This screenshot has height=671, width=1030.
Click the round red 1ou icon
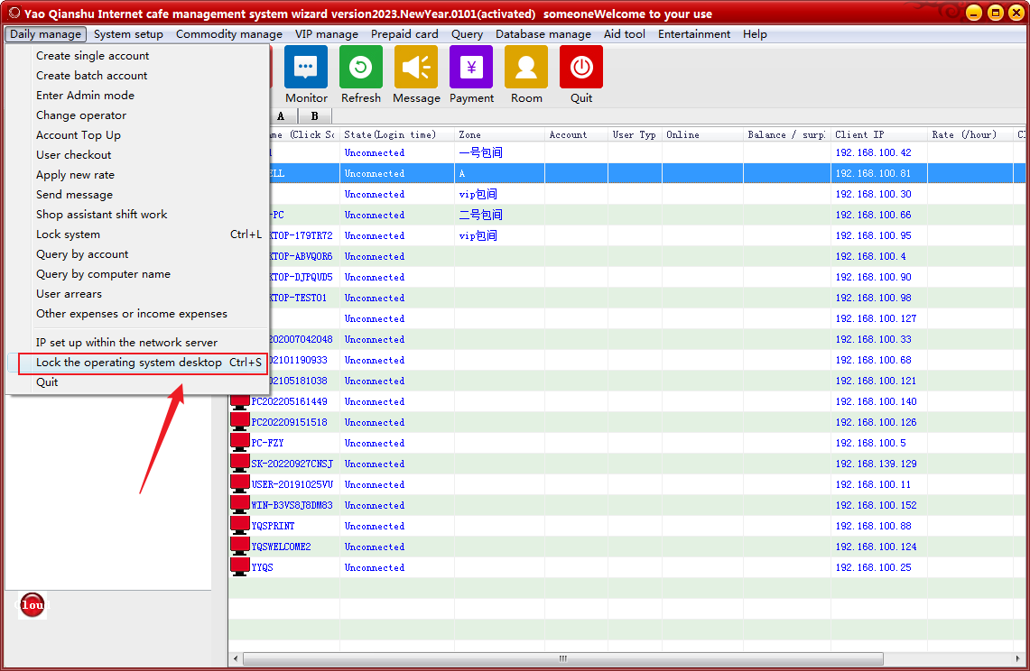pyautogui.click(x=32, y=605)
